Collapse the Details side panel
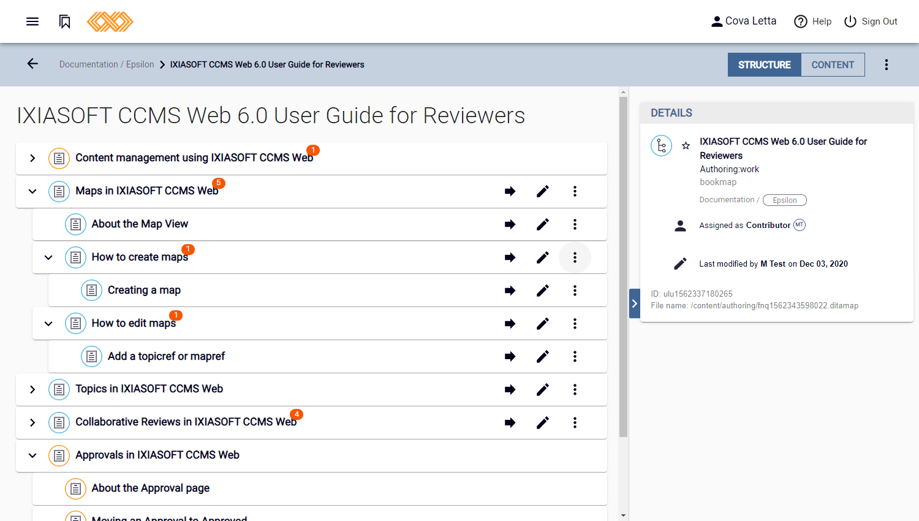Viewport: 919px width, 521px height. (635, 303)
